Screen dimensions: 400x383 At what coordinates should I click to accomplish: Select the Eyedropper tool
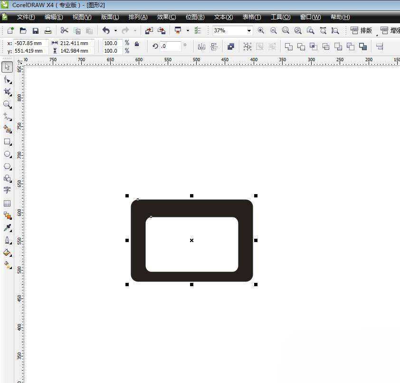(x=7, y=228)
